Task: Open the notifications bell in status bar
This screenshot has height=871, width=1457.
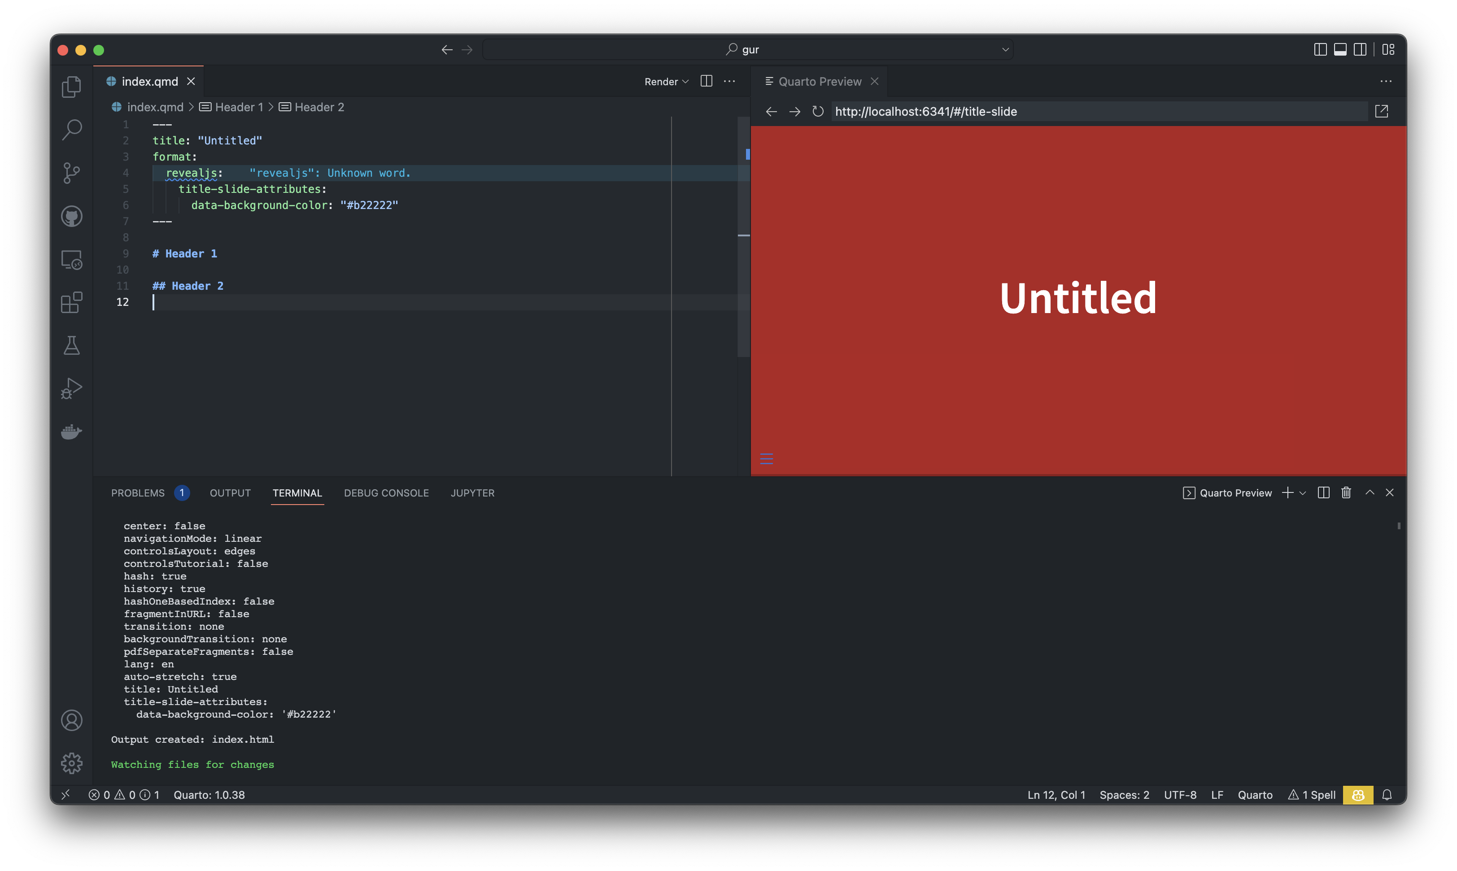Action: tap(1387, 795)
